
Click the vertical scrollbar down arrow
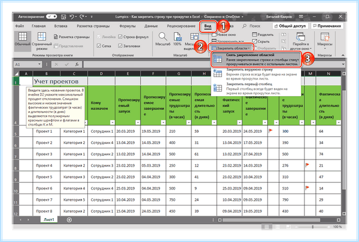[343, 214]
